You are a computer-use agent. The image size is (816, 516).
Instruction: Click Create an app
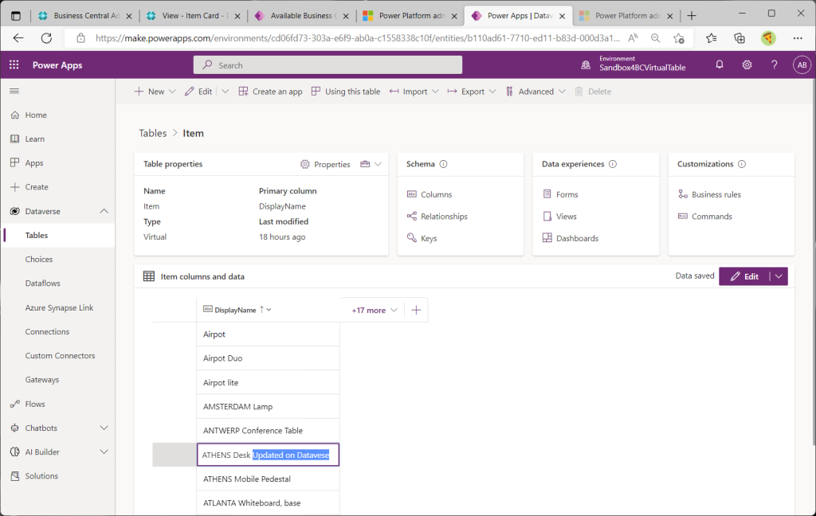[271, 92]
